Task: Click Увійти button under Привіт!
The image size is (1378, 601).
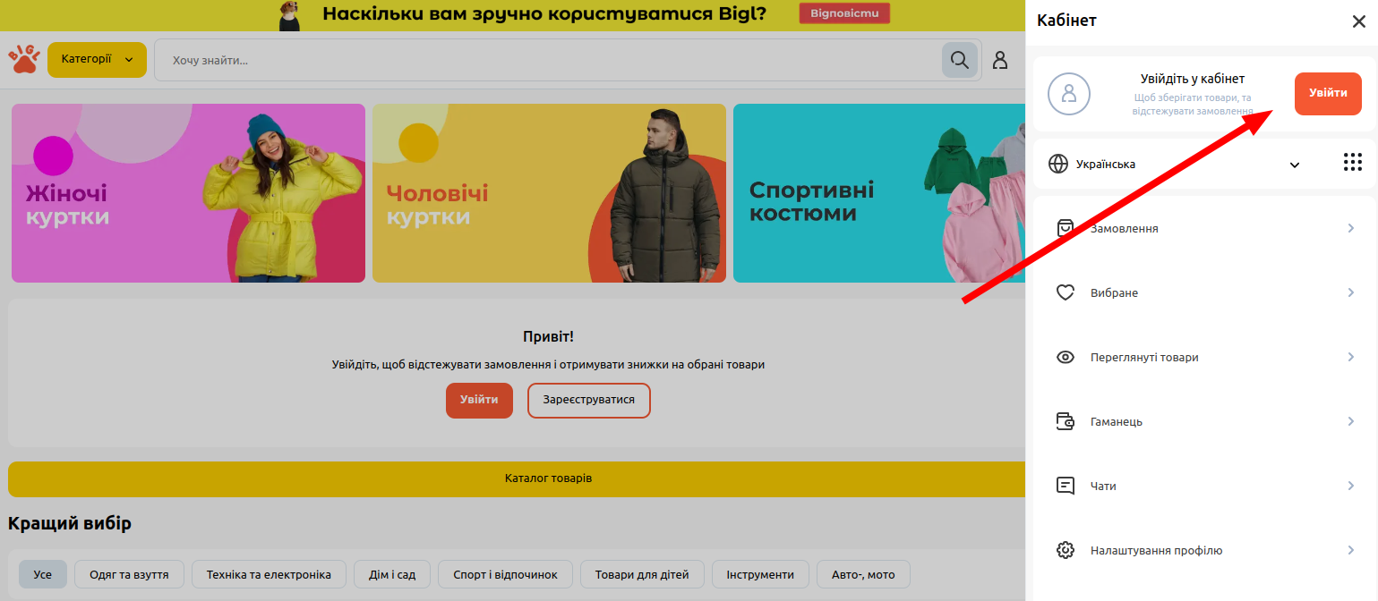Action: click(479, 400)
